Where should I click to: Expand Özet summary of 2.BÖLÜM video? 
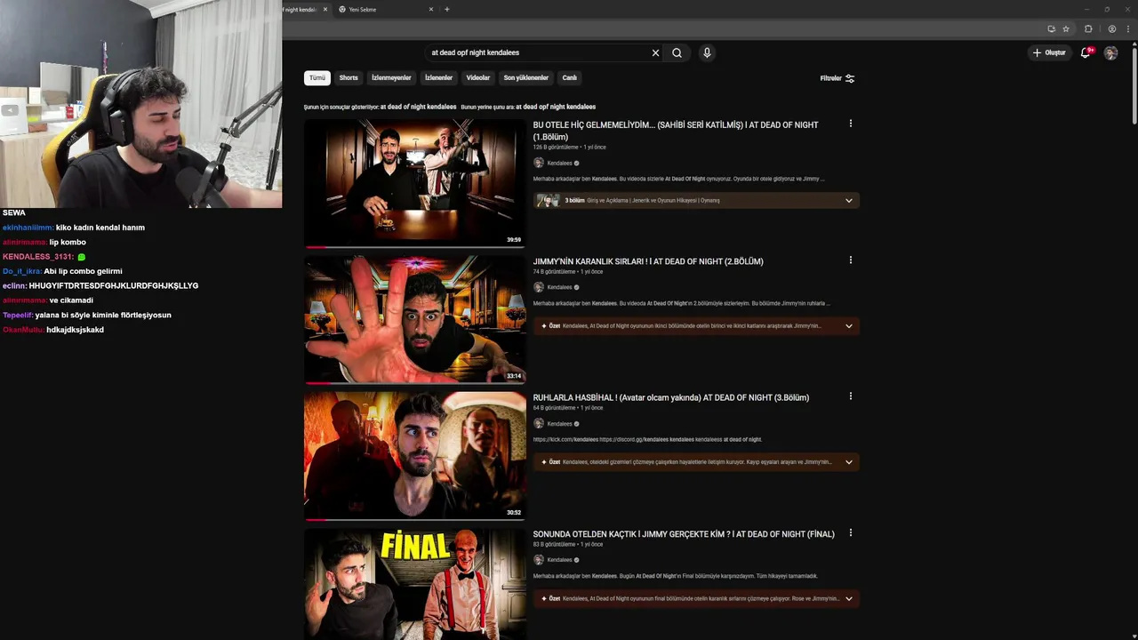coord(696,326)
